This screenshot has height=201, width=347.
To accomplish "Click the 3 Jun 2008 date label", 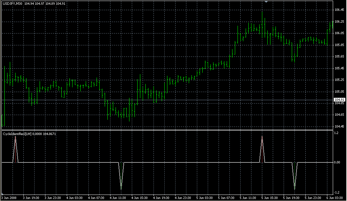I will point(9,198).
